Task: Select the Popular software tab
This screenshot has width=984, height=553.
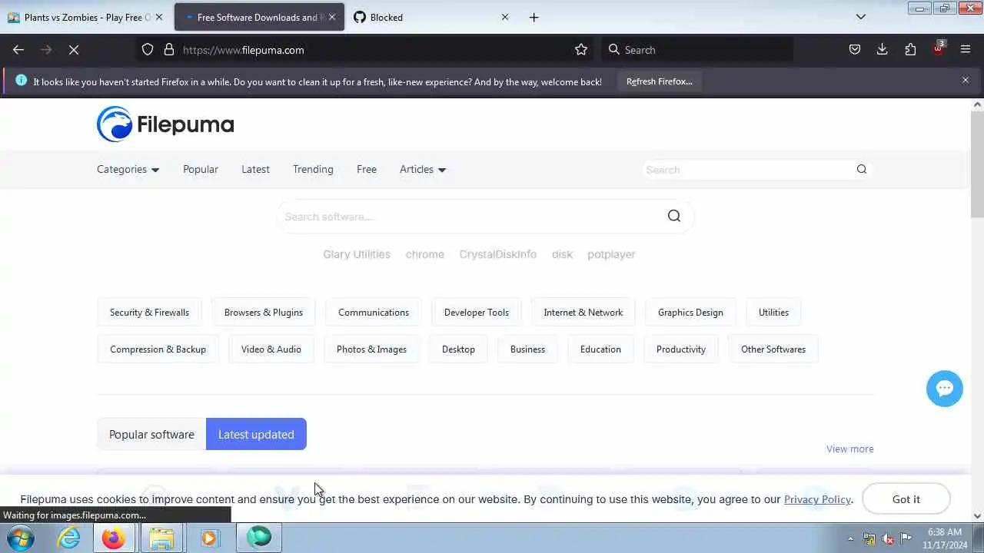Action: [x=151, y=434]
